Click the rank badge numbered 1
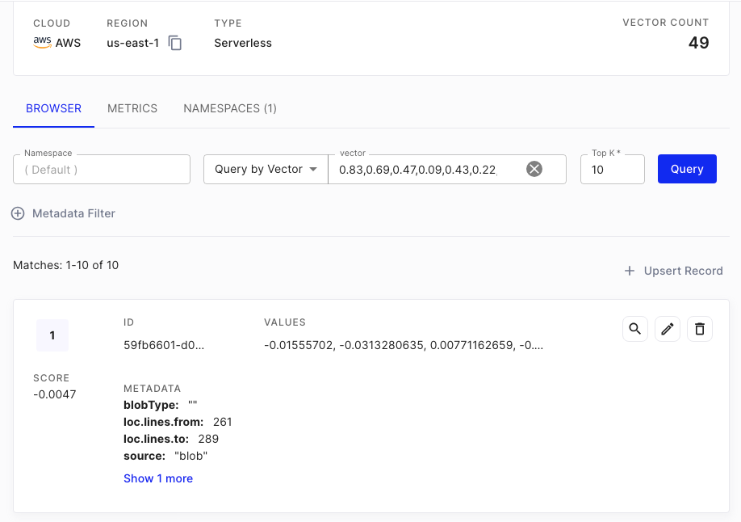741x522 pixels. pos(52,335)
